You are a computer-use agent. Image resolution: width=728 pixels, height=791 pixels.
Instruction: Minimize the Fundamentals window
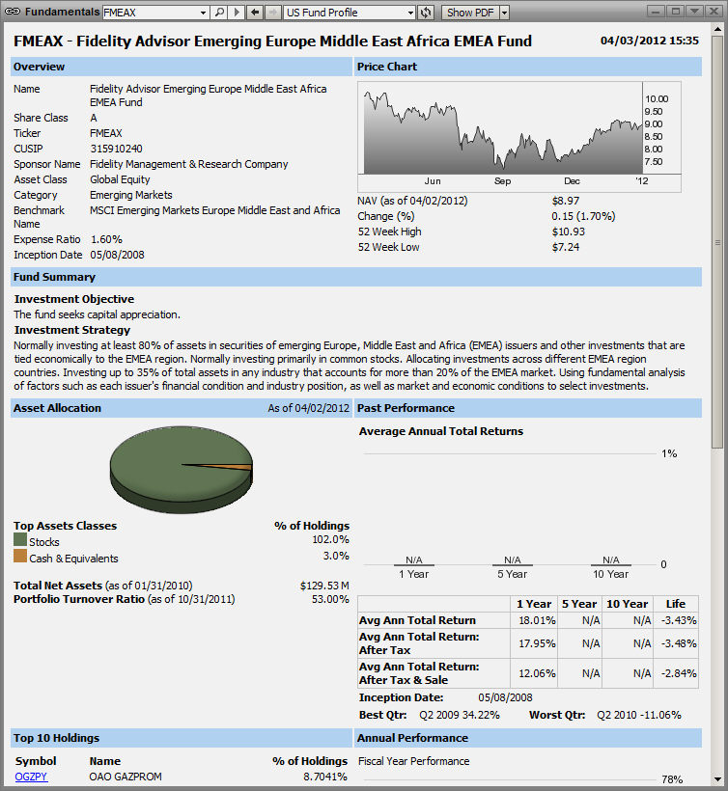(656, 12)
